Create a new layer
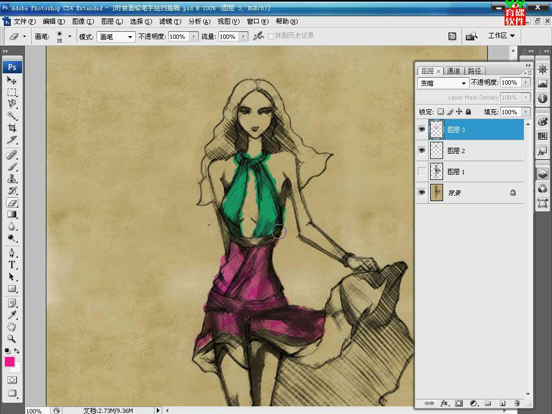This screenshot has width=552, height=414. pos(502,403)
